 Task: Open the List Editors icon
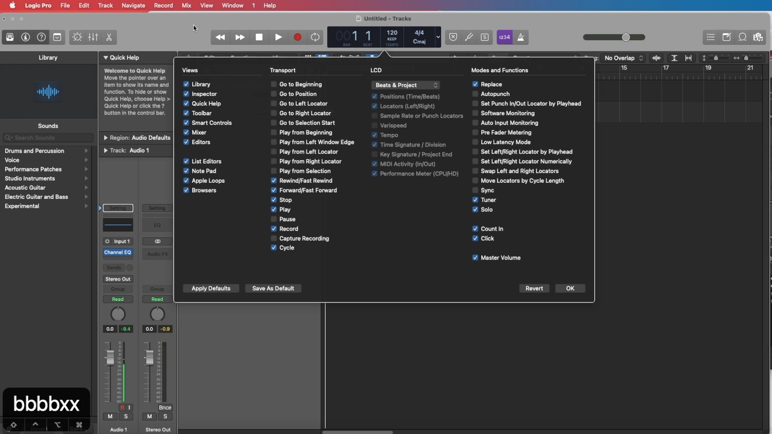711,37
